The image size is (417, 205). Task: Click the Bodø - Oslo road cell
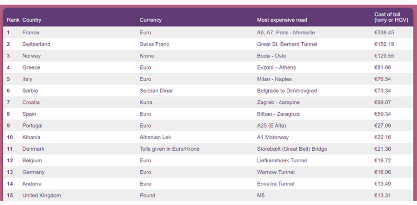pyautogui.click(x=272, y=56)
